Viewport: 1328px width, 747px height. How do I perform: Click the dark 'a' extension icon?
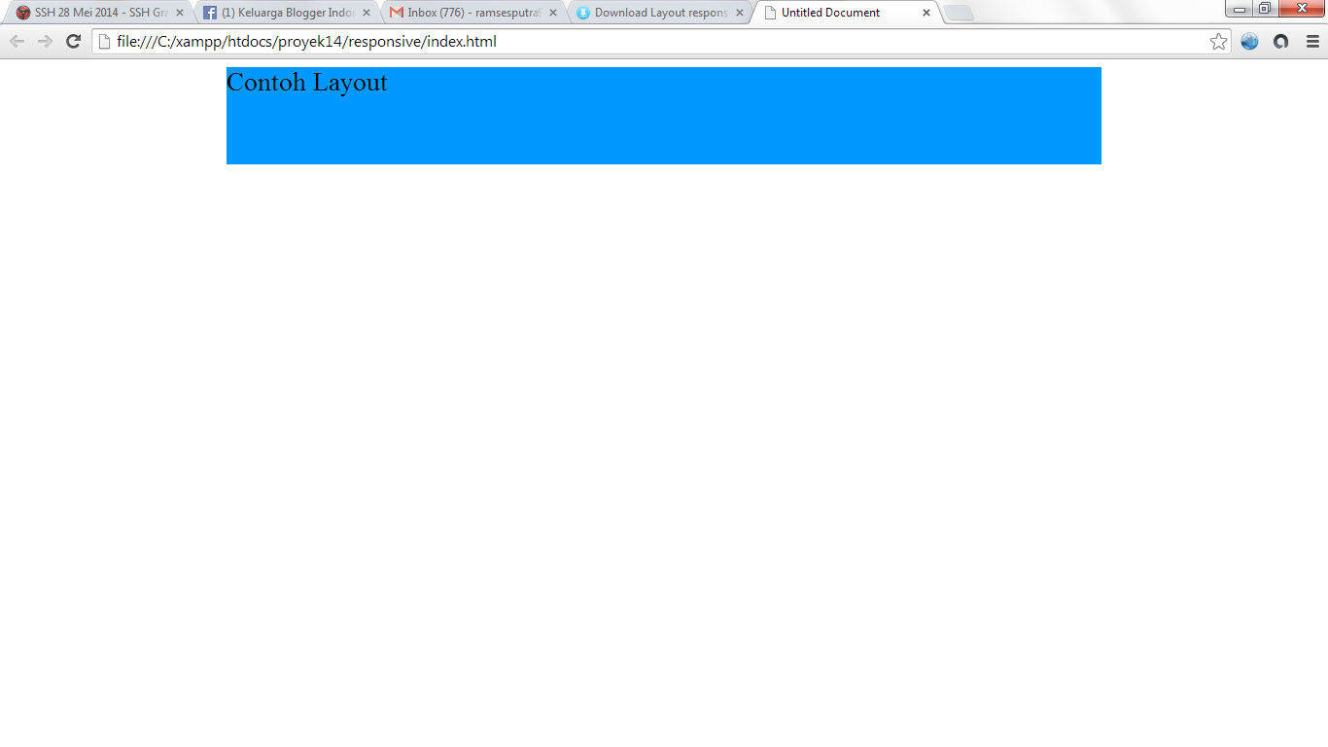coord(1281,41)
